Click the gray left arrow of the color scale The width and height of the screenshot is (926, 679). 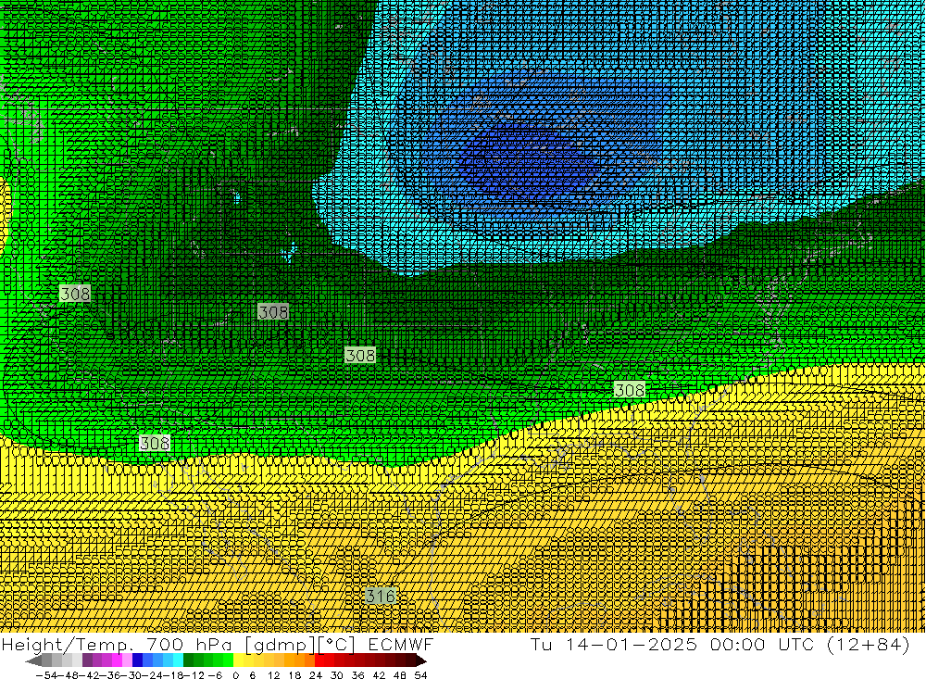pos(33,661)
